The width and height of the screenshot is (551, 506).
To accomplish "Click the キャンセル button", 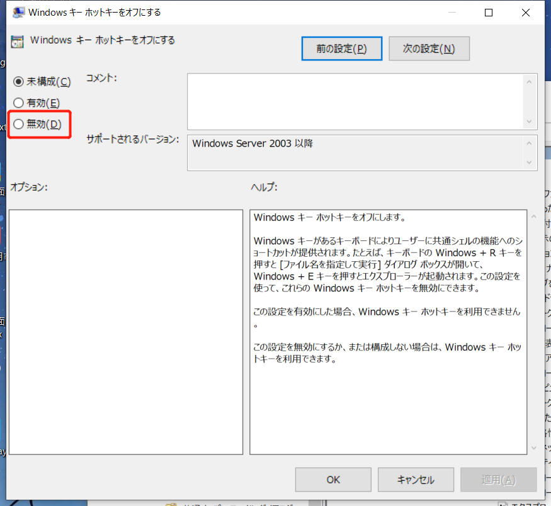I will point(416,480).
